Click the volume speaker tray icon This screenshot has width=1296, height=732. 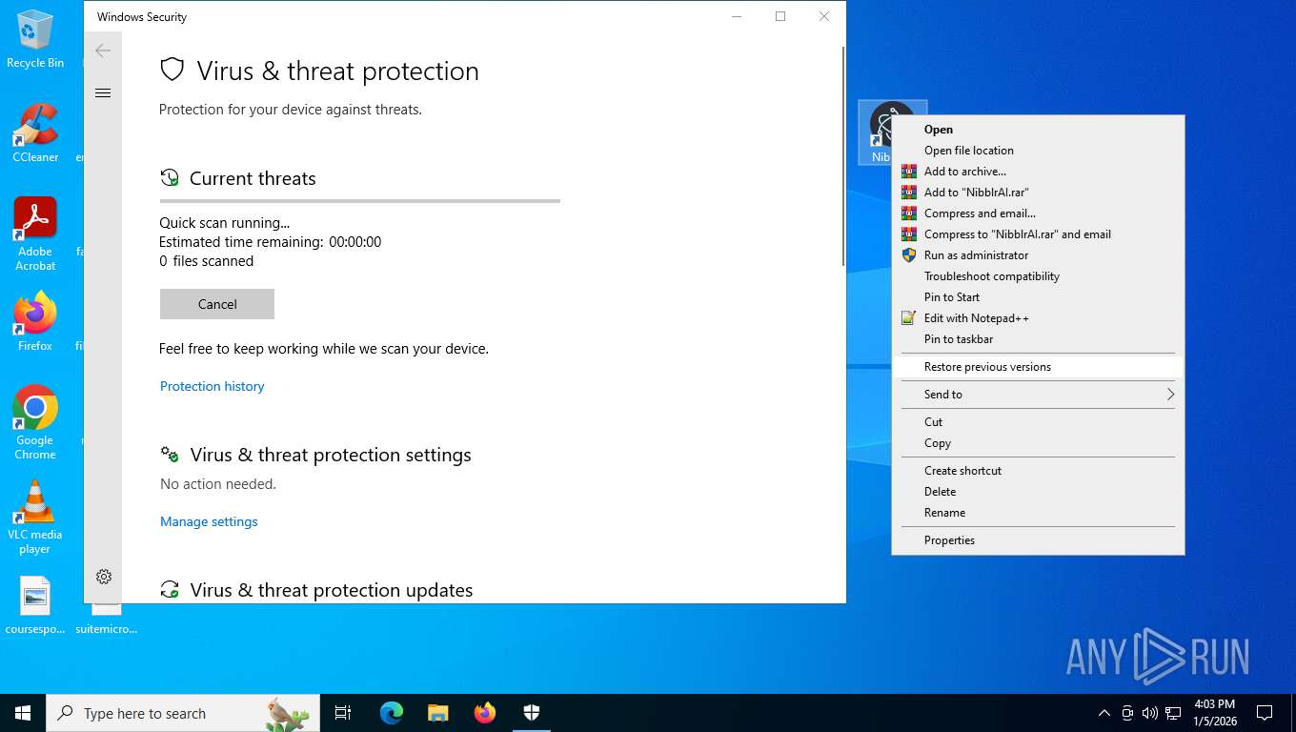click(x=1150, y=713)
